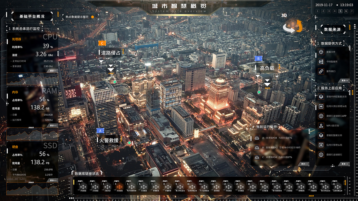This screenshot has height=201, width=358.
Task: Toggle the 3D view rotate icon
Action: click(x=293, y=25)
